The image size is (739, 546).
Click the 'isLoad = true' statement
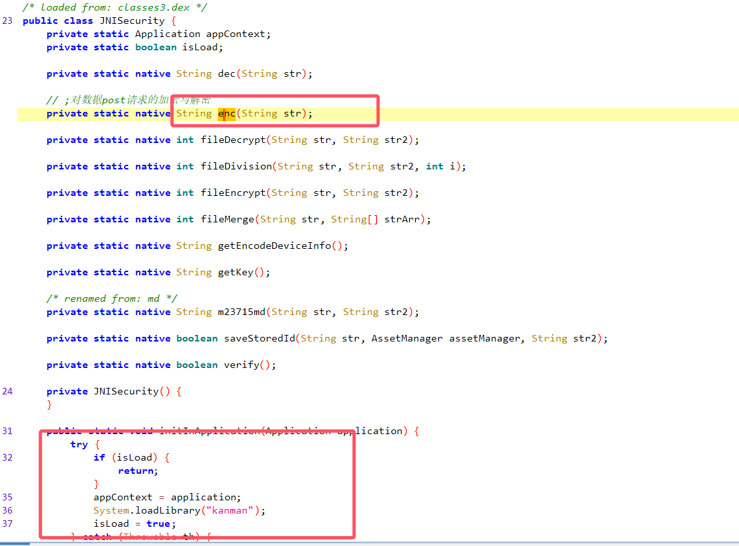134,523
